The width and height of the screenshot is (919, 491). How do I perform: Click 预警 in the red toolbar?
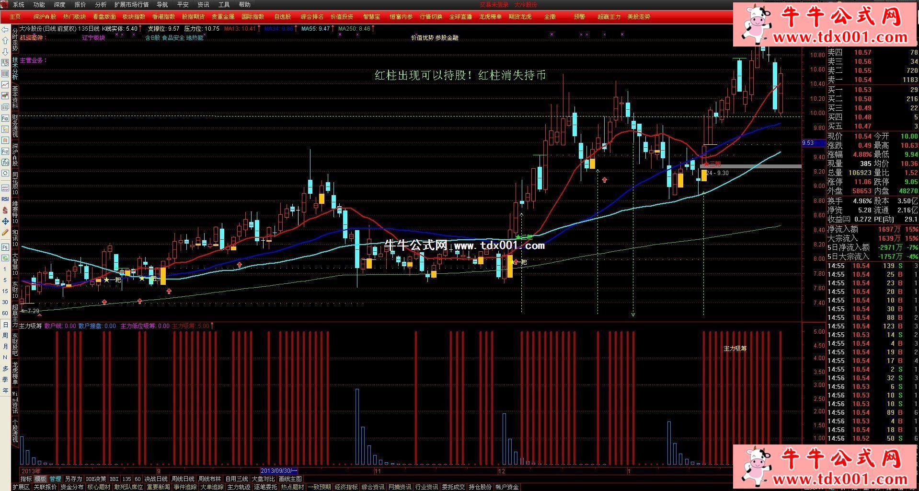tap(579, 16)
